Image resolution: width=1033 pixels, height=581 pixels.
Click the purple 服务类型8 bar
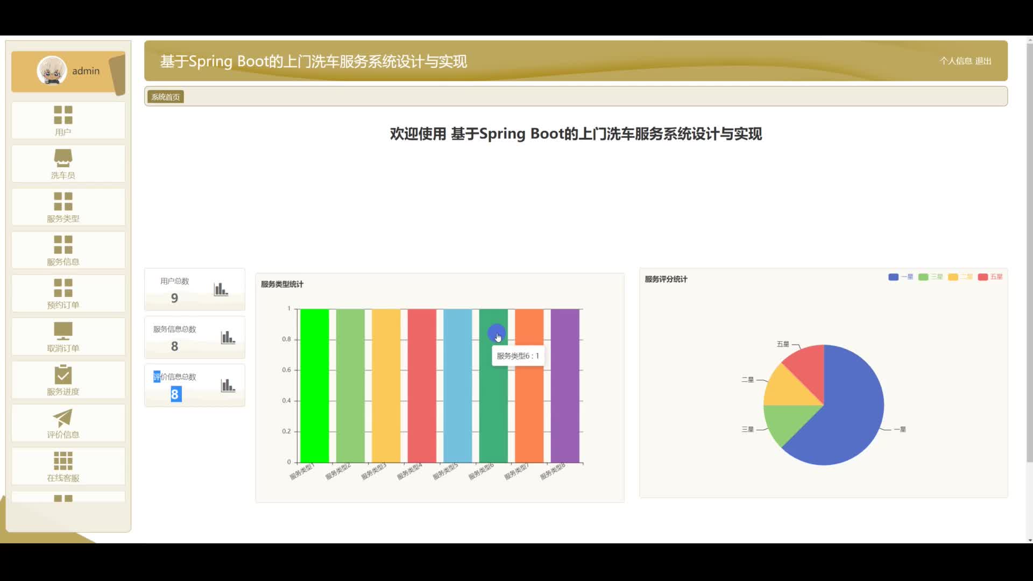click(565, 386)
